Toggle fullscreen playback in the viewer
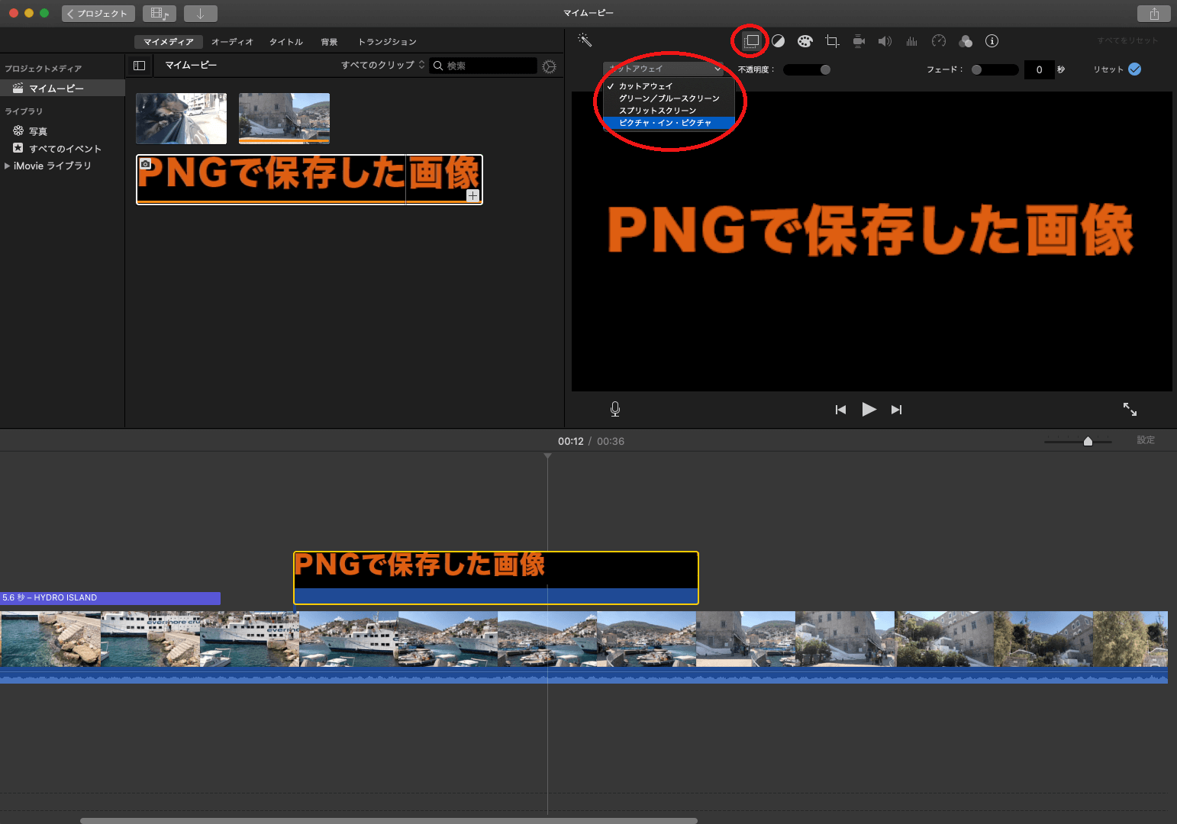Screen dimensions: 1177x824 tap(1130, 410)
